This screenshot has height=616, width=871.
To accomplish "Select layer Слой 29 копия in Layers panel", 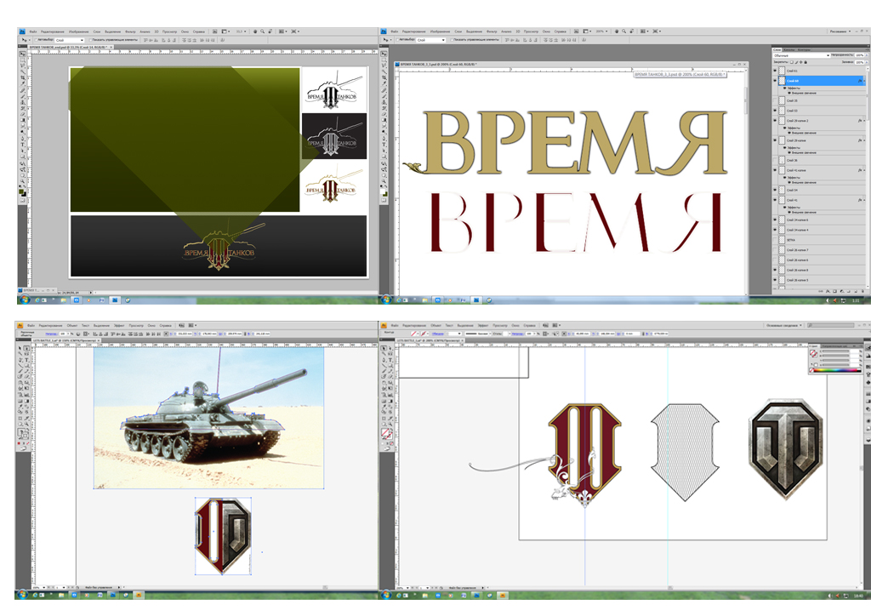I will point(819,140).
